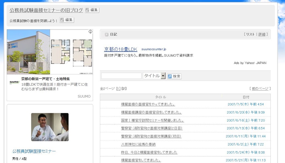The width and height of the screenshot is (285, 163).
Task: Open the 公務員試験面接セミナー profile link
Action: tap(34, 151)
